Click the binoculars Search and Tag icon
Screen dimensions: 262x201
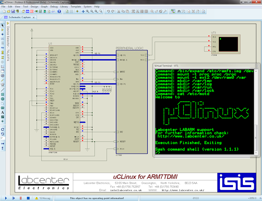coord(179,11)
